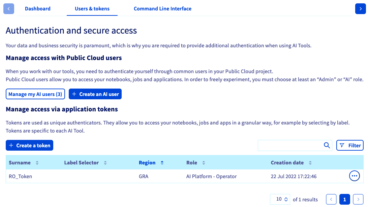Sort the table by Role arrows
This screenshot has width=369, height=207.
click(x=204, y=163)
